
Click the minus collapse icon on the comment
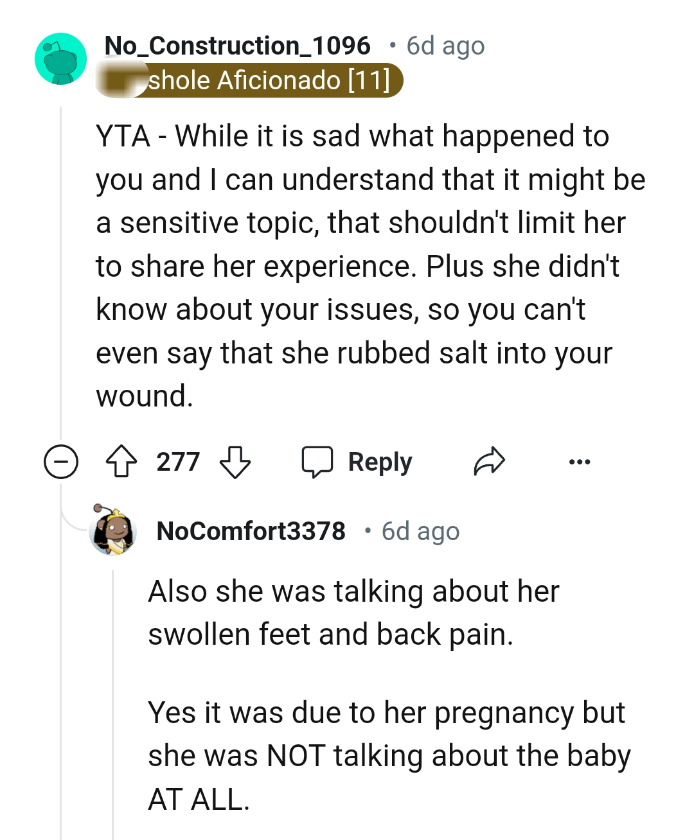click(x=60, y=460)
